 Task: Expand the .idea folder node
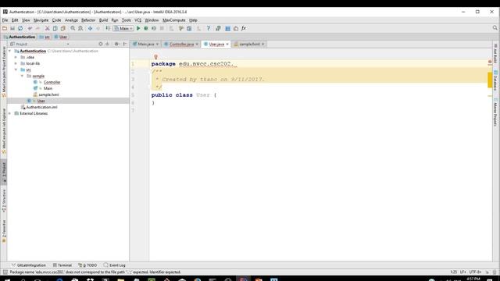pyautogui.click(x=16, y=57)
